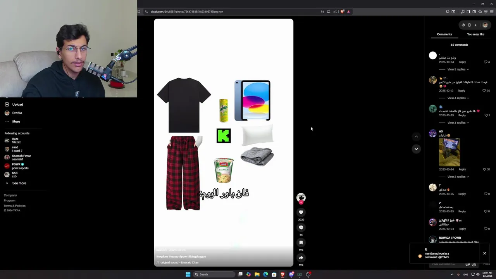Go to the next post with down arrow
Viewport: 496px width, 279px height.
click(x=416, y=149)
